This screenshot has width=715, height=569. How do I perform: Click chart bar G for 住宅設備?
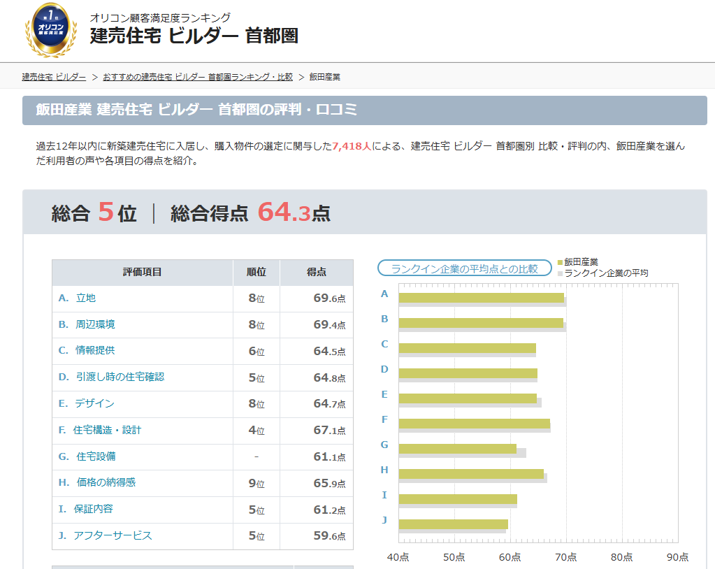[458, 449]
